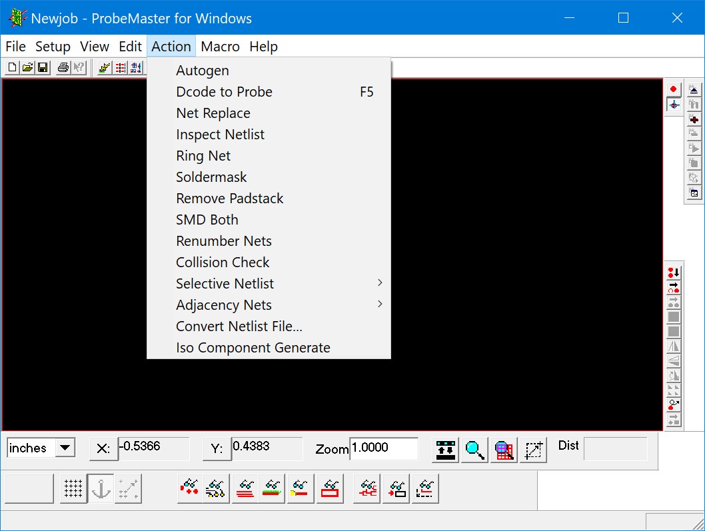The height and width of the screenshot is (531, 705).
Task: Click the small window icon in right toolbar
Action: (694, 193)
